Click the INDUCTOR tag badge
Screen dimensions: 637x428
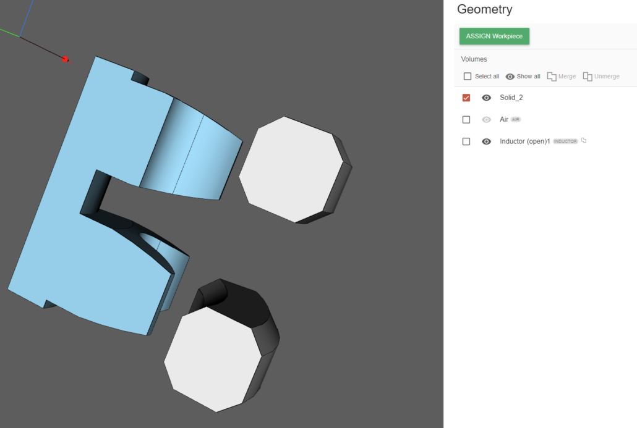click(x=565, y=141)
